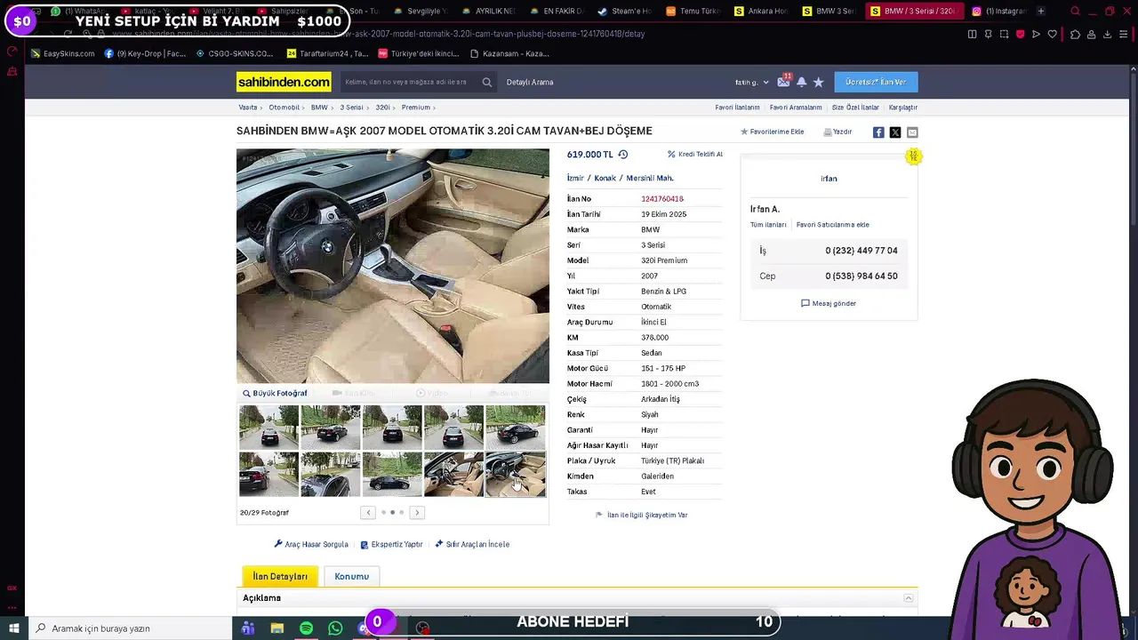
Task: Switch to the Steam'e browser tab
Action: [624, 11]
